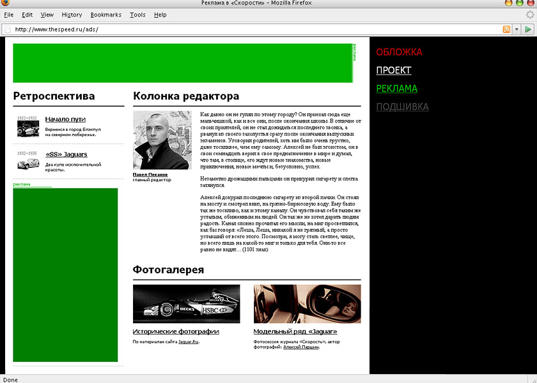Click the address bar URL field
537x383 pixels.
click(256, 29)
